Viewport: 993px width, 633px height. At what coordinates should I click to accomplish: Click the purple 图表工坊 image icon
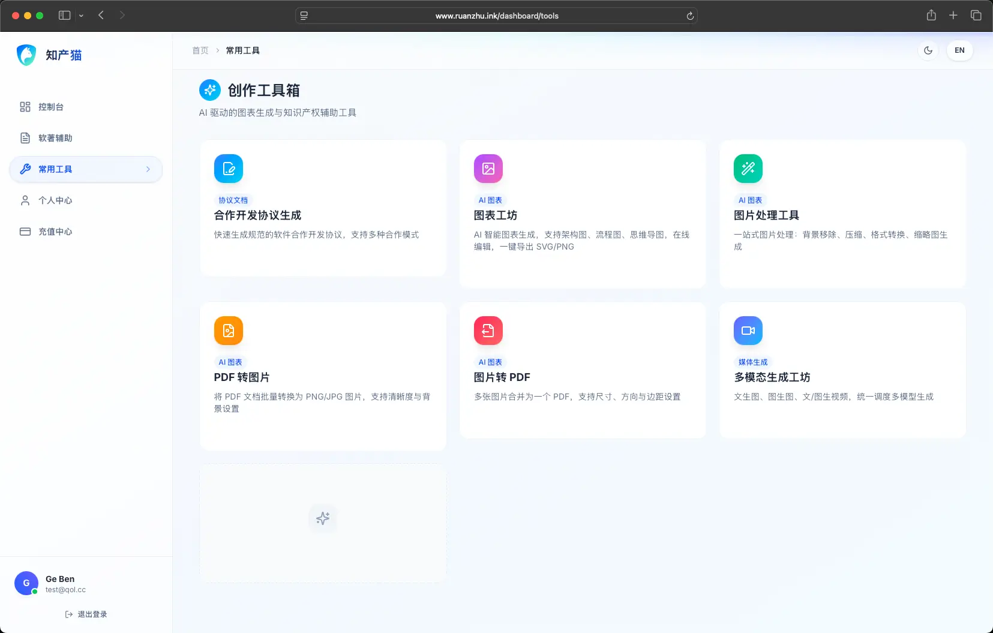point(488,169)
